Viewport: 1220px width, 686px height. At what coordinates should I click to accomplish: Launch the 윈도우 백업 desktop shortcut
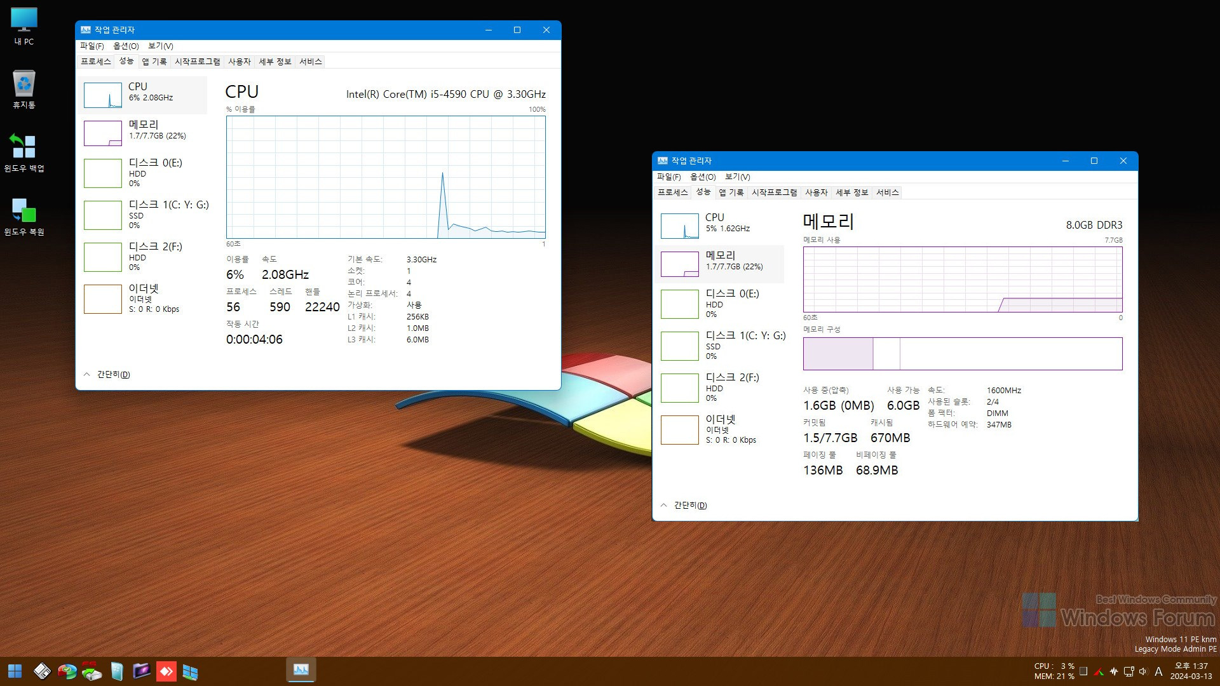(x=24, y=153)
